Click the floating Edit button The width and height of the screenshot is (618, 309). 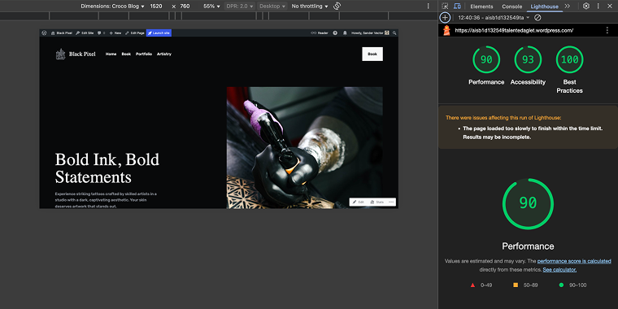click(x=359, y=202)
